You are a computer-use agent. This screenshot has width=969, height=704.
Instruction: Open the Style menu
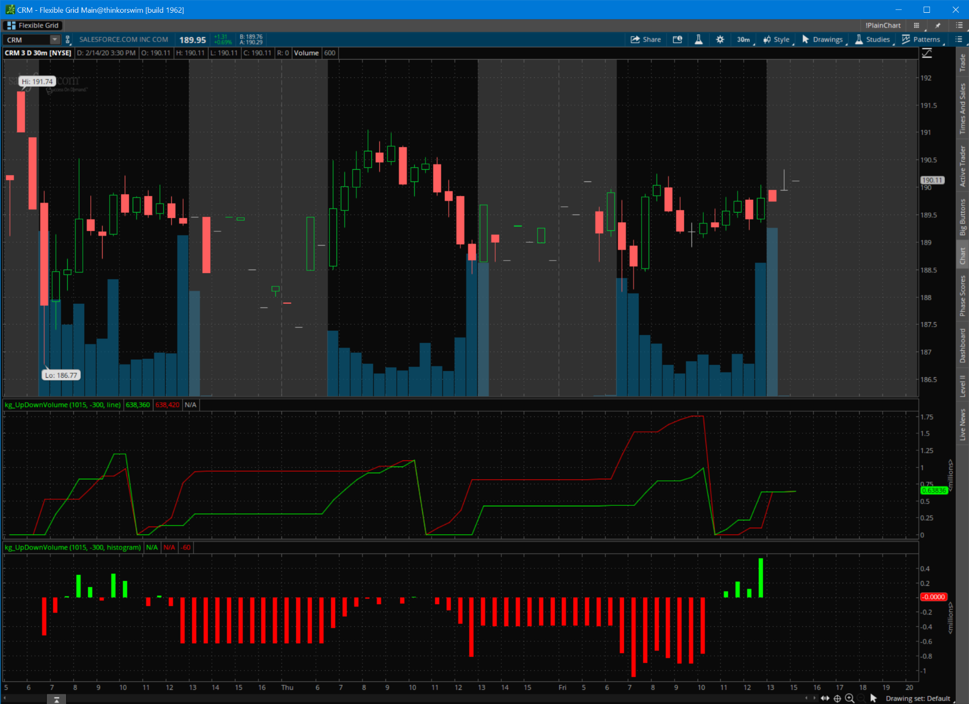click(777, 39)
